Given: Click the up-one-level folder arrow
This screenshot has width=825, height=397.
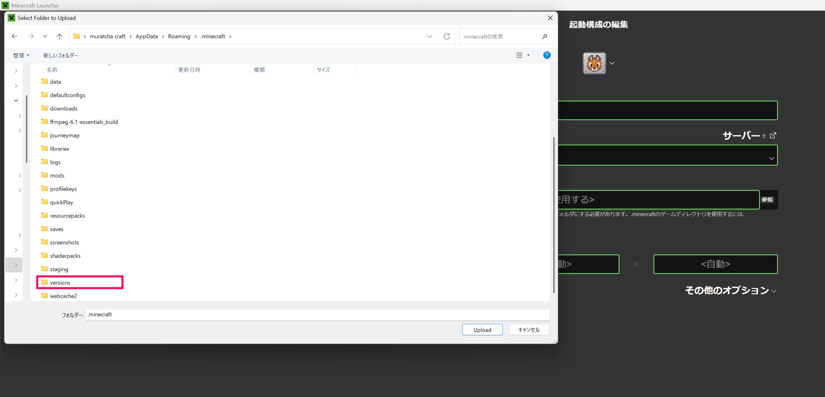Looking at the screenshot, I should 60,36.
